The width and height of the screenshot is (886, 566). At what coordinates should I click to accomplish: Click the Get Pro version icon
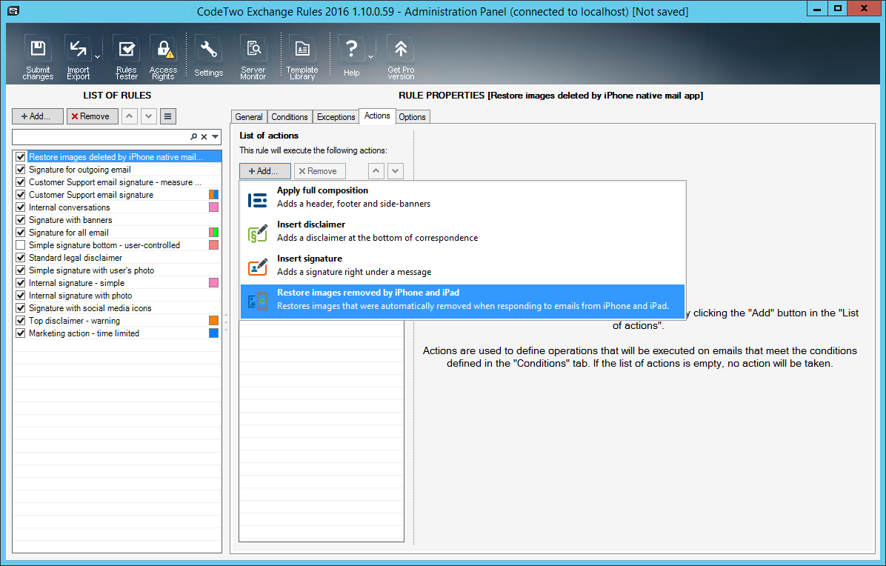[x=401, y=57]
